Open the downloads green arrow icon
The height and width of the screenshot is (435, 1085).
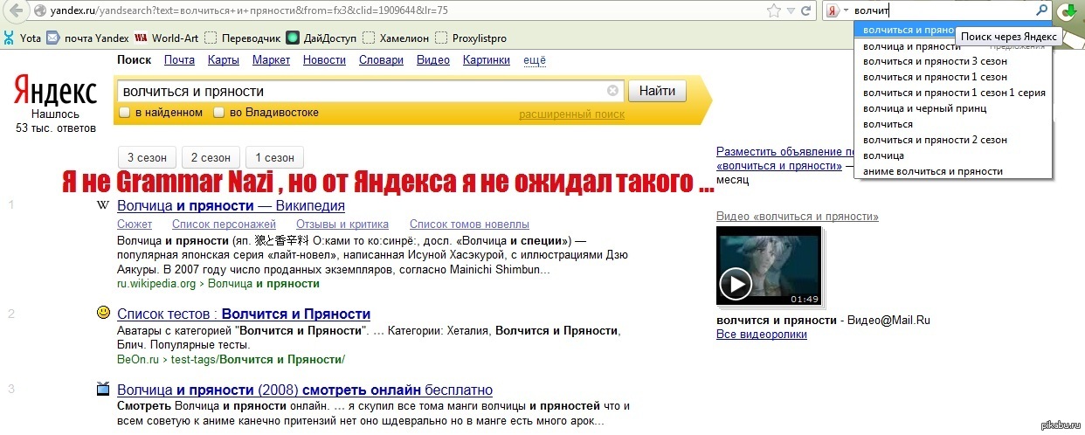(1067, 11)
